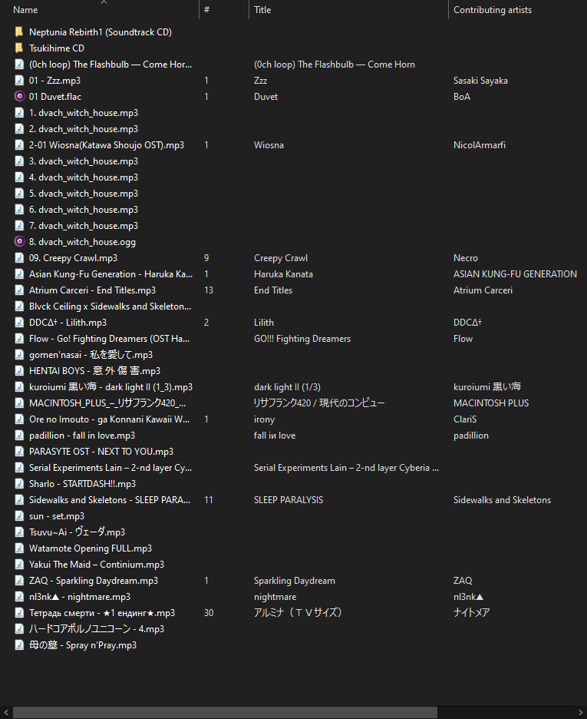Click the Flow - Go! Fighting Dreamers file icon
This screenshot has width=587, height=719.
coord(19,339)
